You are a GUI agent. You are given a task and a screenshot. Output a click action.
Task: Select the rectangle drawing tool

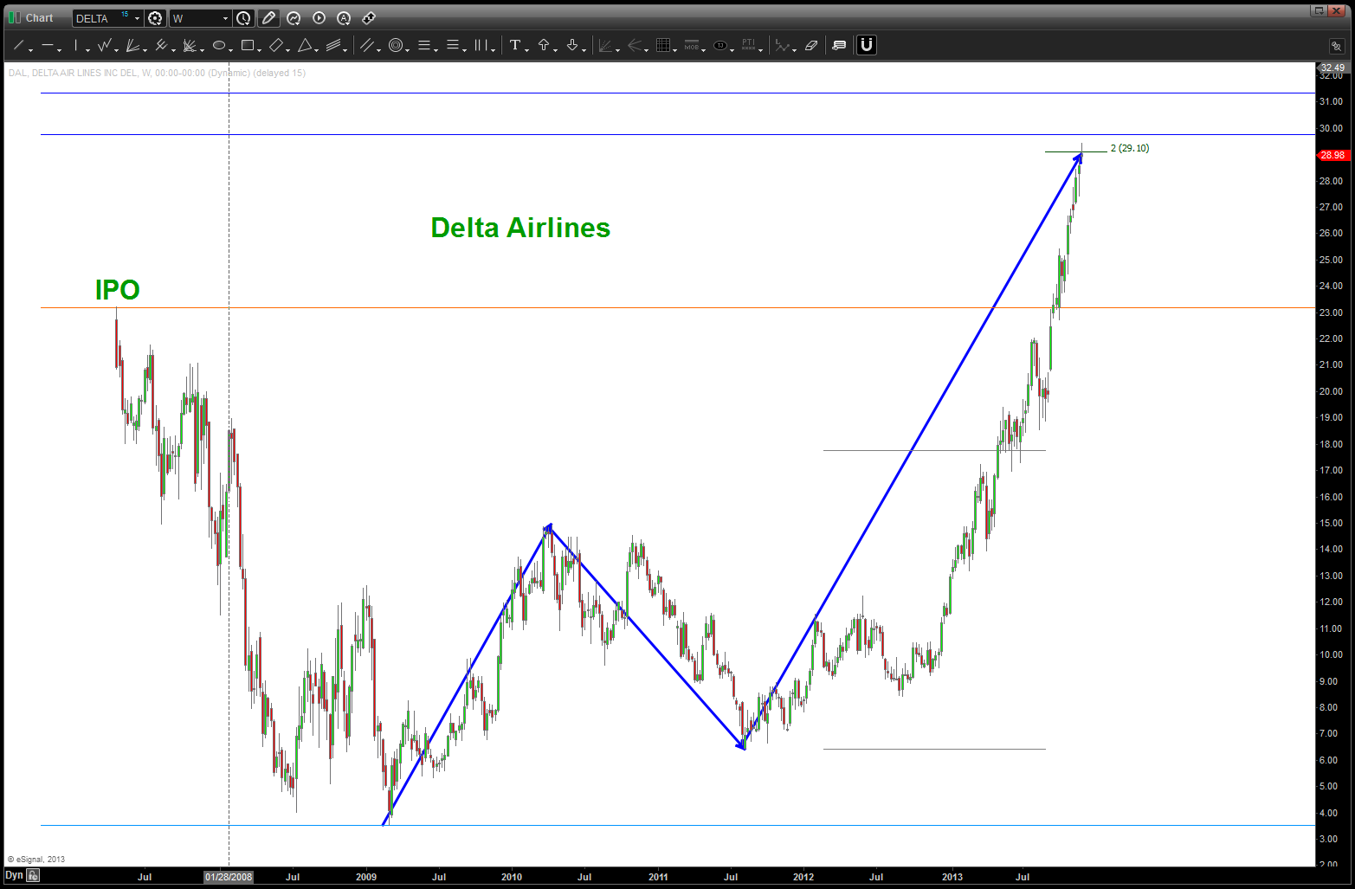coord(248,46)
